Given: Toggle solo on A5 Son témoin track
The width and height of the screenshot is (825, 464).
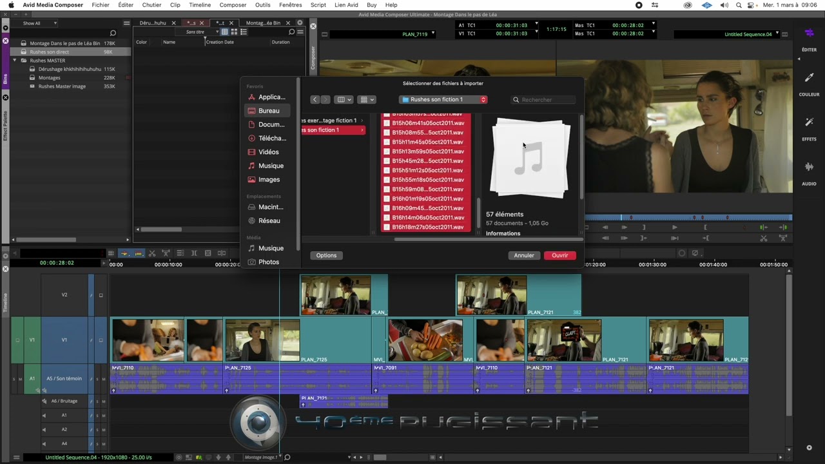Looking at the screenshot, I should point(97,379).
